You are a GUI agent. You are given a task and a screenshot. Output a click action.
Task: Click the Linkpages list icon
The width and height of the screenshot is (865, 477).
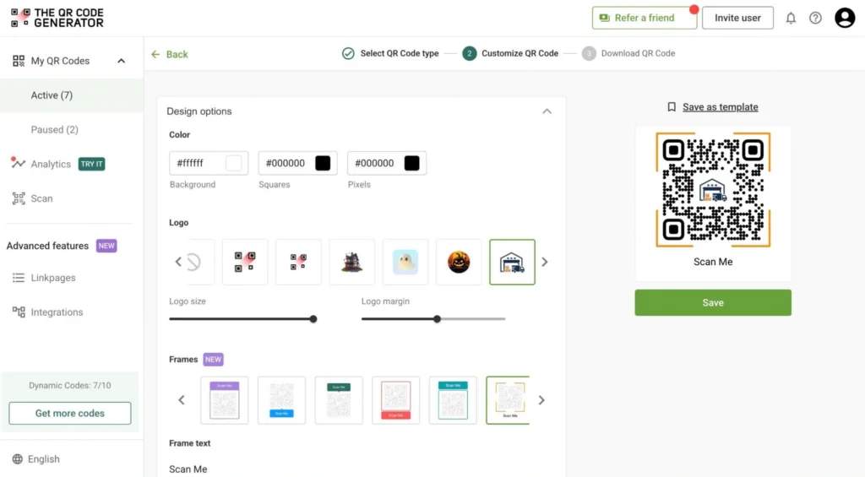(19, 278)
